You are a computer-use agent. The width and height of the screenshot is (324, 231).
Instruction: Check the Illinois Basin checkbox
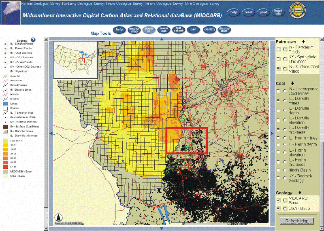tap(279, 170)
